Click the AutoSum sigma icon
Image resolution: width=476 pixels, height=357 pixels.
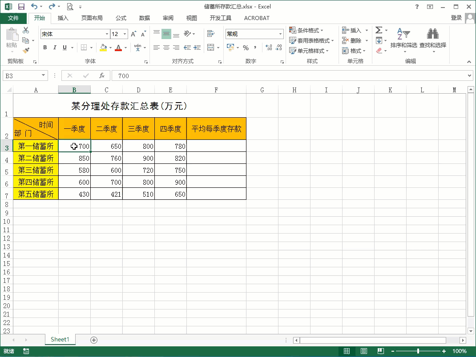tap(379, 30)
